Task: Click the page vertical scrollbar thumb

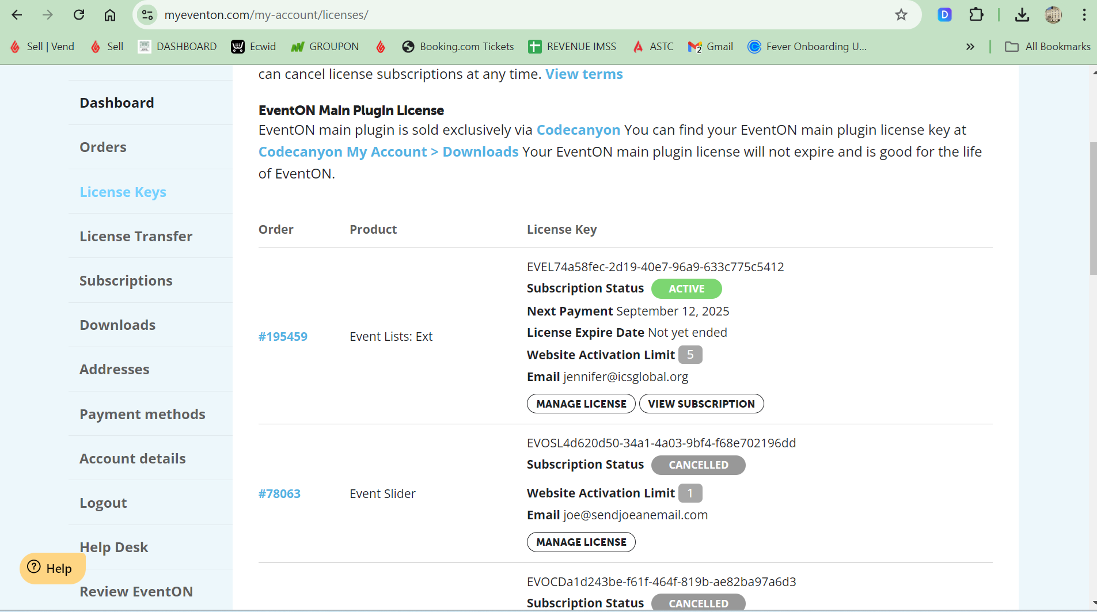Action: click(x=1093, y=208)
